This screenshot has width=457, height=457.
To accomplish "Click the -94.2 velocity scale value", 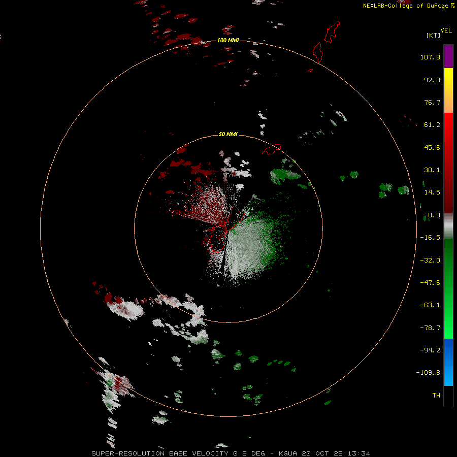I will click(430, 350).
